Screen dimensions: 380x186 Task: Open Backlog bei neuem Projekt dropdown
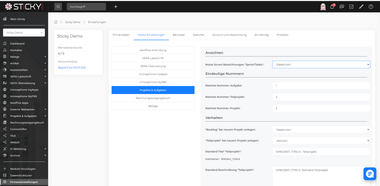[x=321, y=130]
